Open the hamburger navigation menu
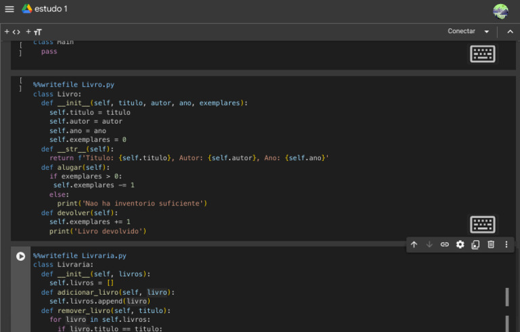Screen dimensions: 520x332 (x=9, y=9)
